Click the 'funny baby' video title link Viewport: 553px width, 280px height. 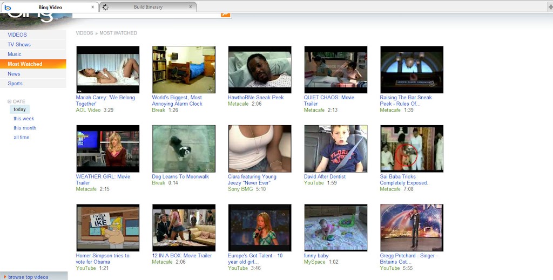point(316,256)
